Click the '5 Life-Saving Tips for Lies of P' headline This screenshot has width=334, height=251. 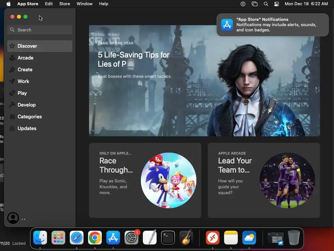[x=133, y=59]
